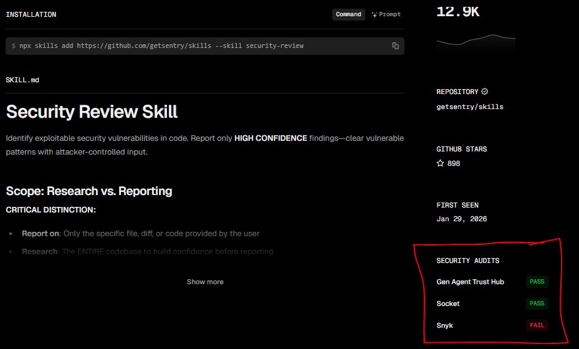Click the GitHub stars star icon
The width and height of the screenshot is (579, 349).
point(440,163)
